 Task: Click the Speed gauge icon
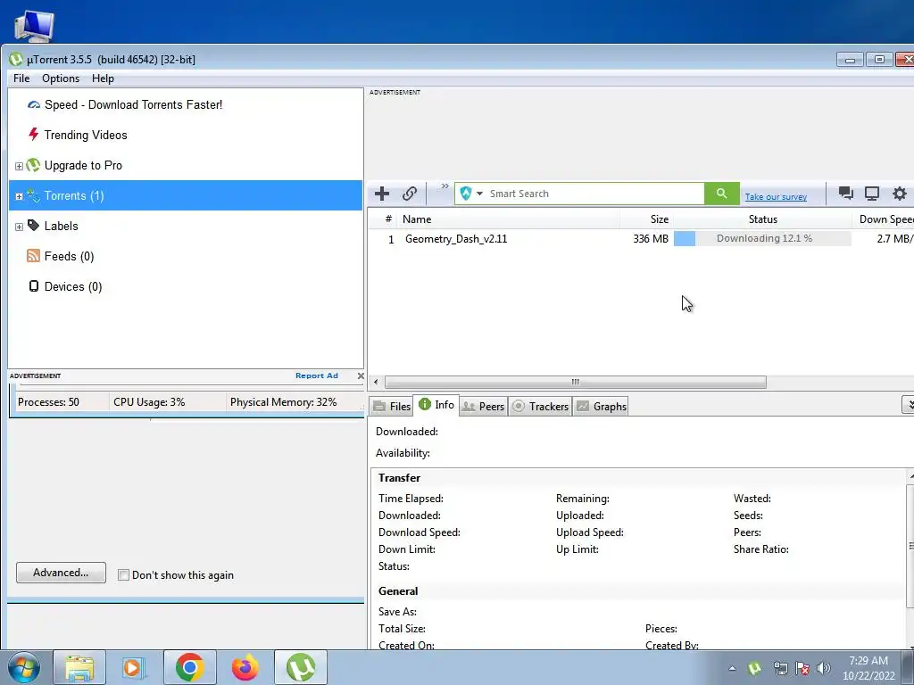(34, 105)
